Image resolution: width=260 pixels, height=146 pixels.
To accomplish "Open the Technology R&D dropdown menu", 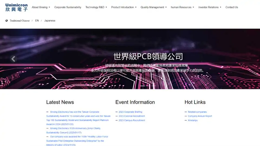I will tap(96, 7).
